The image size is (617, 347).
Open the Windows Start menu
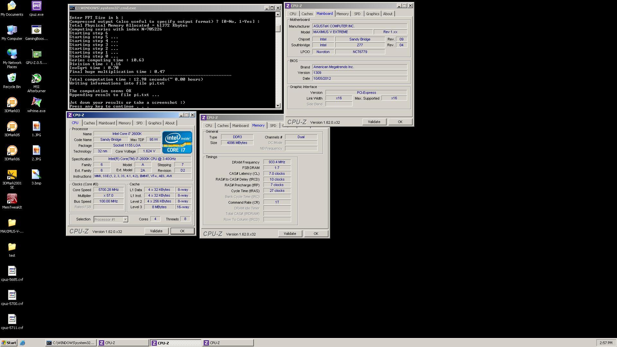pyautogui.click(x=9, y=343)
